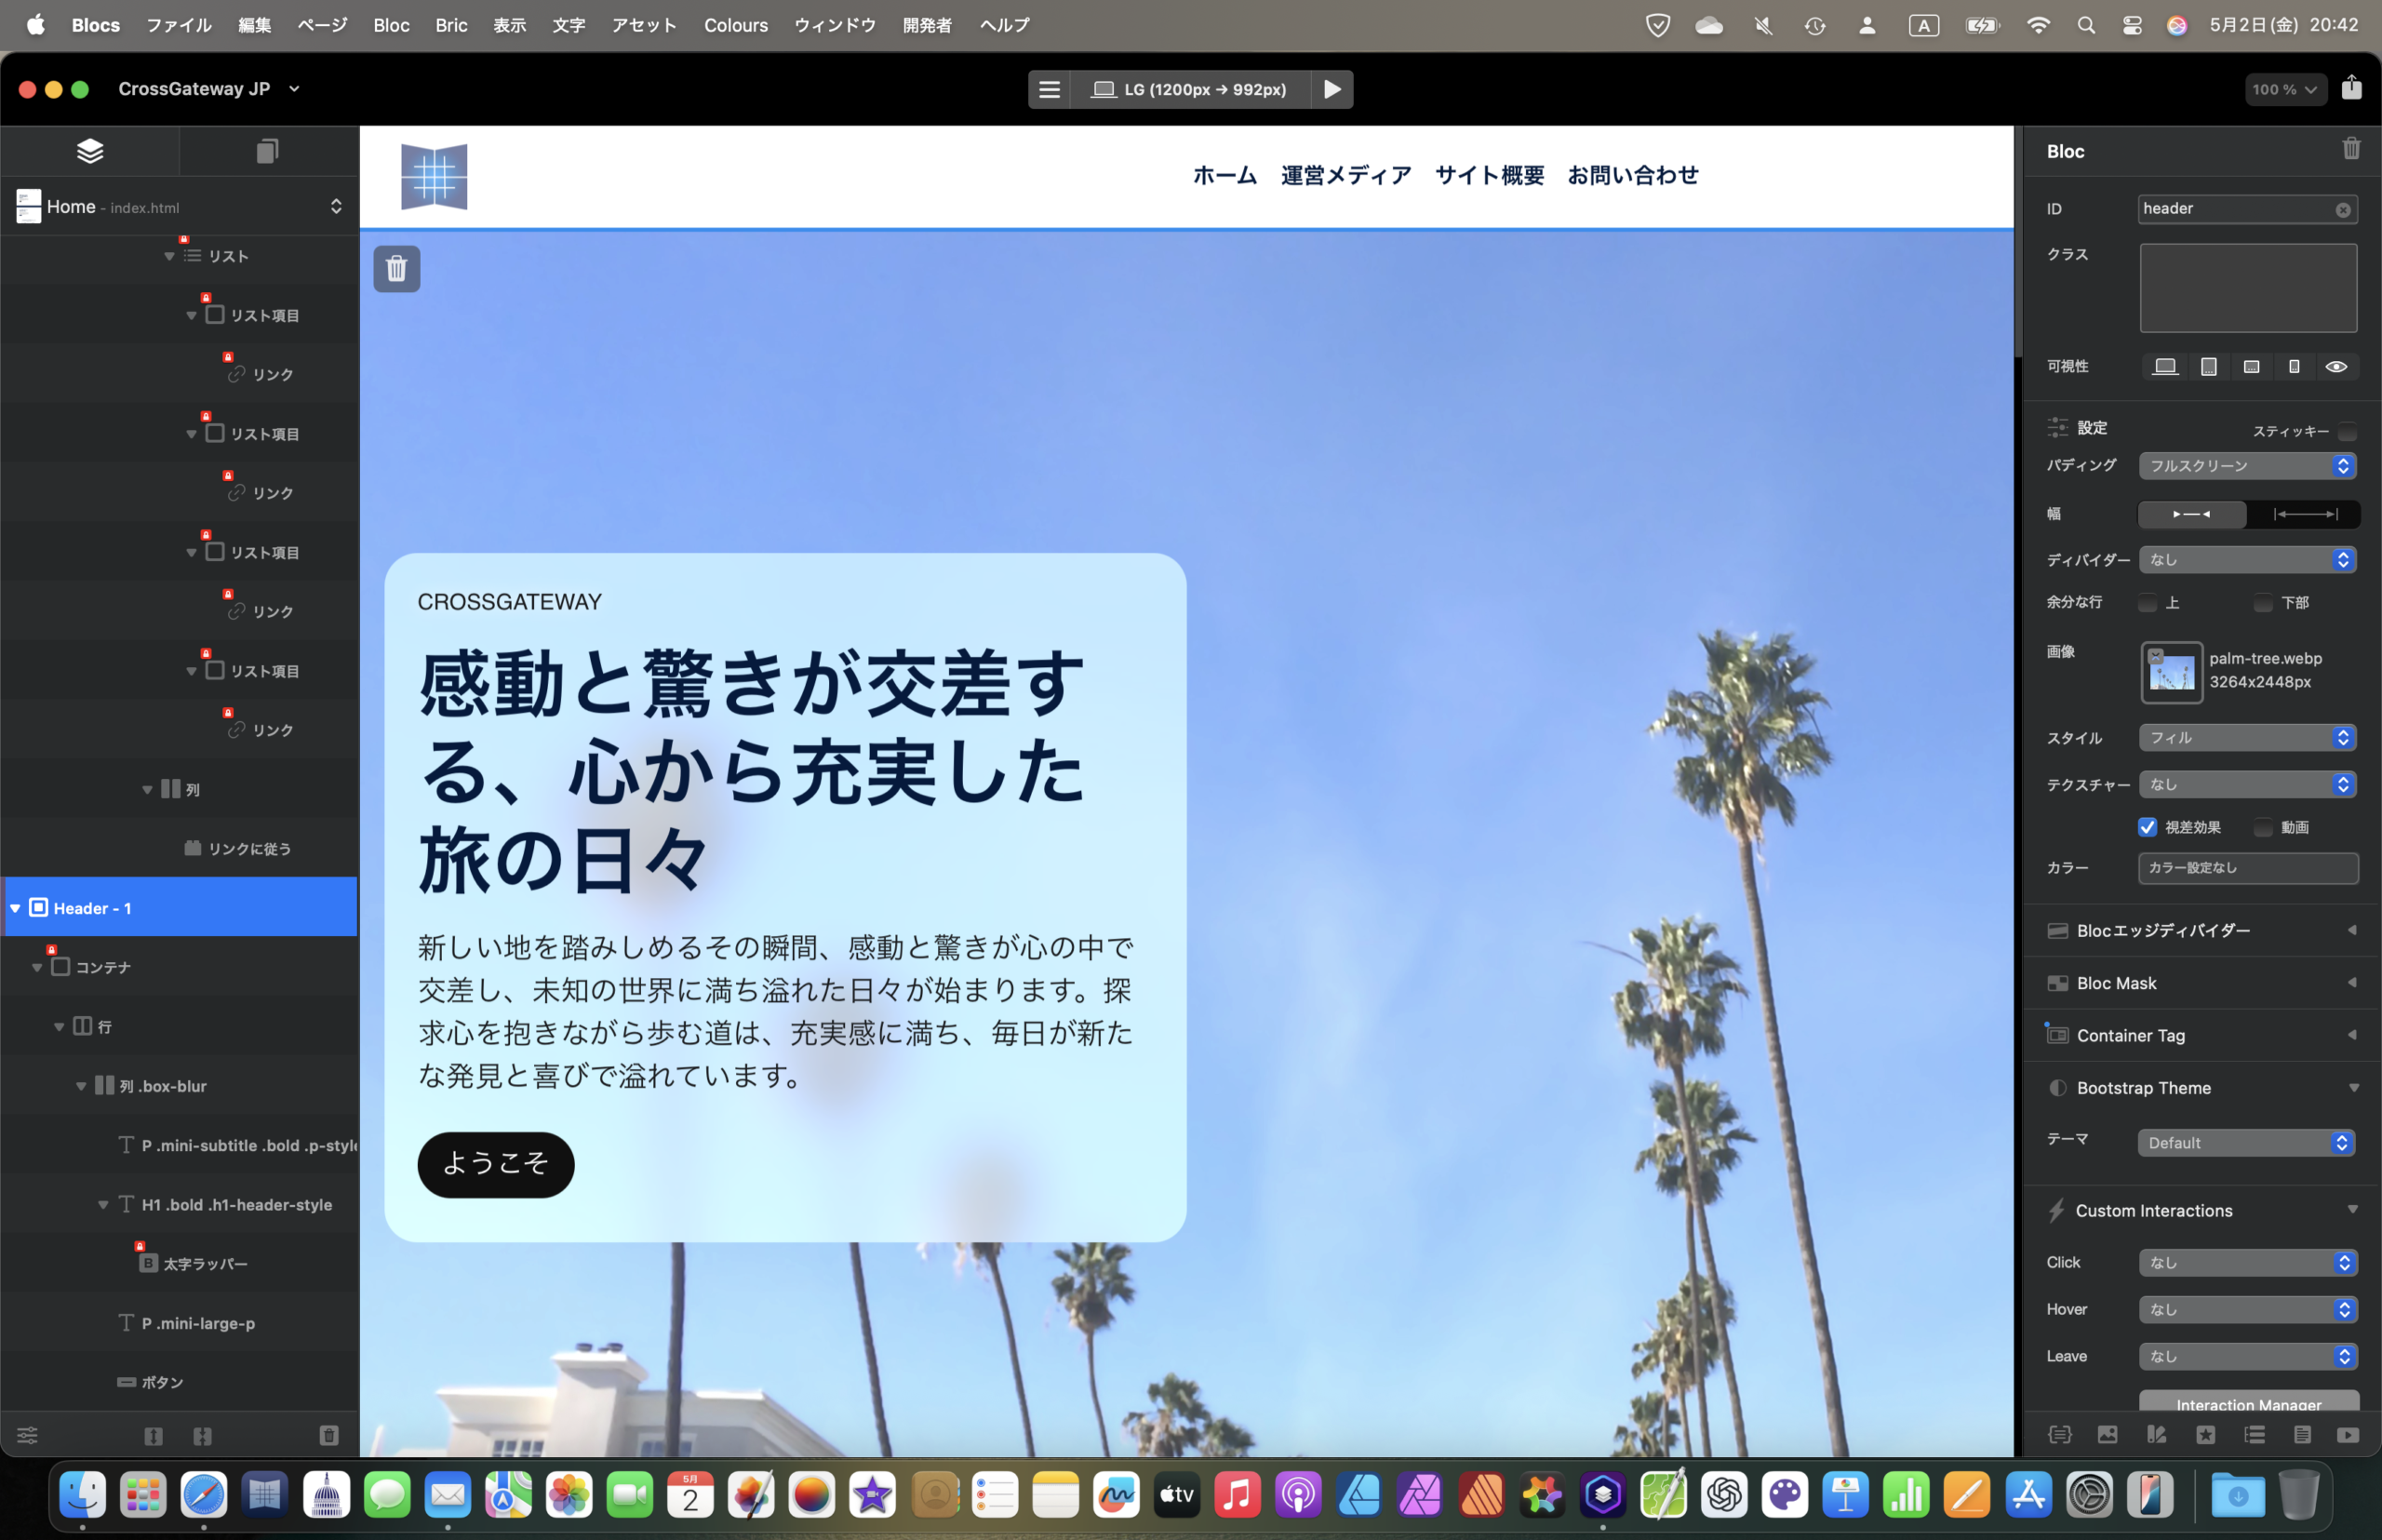Toggle tablet portrait visibility icon
This screenshot has height=1540, width=2382.
click(x=2209, y=367)
